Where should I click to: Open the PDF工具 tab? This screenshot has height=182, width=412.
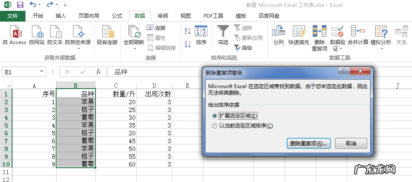tap(213, 16)
